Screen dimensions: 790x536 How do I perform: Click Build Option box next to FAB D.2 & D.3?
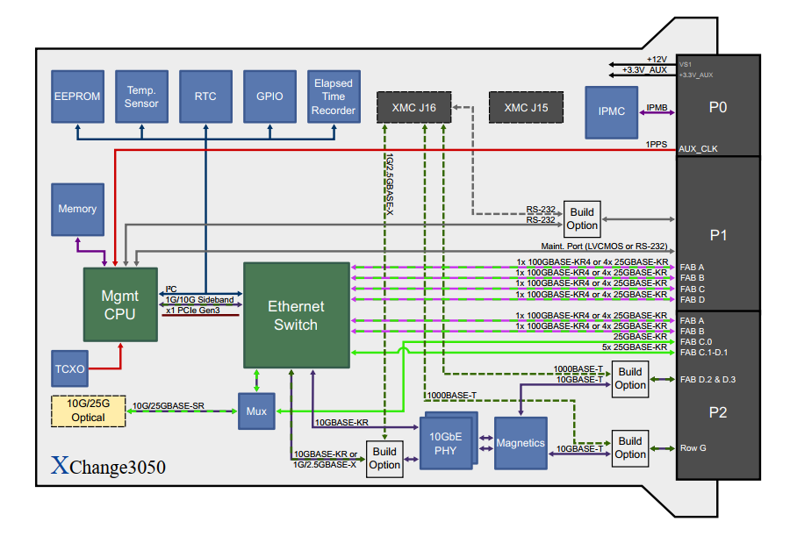629,379
